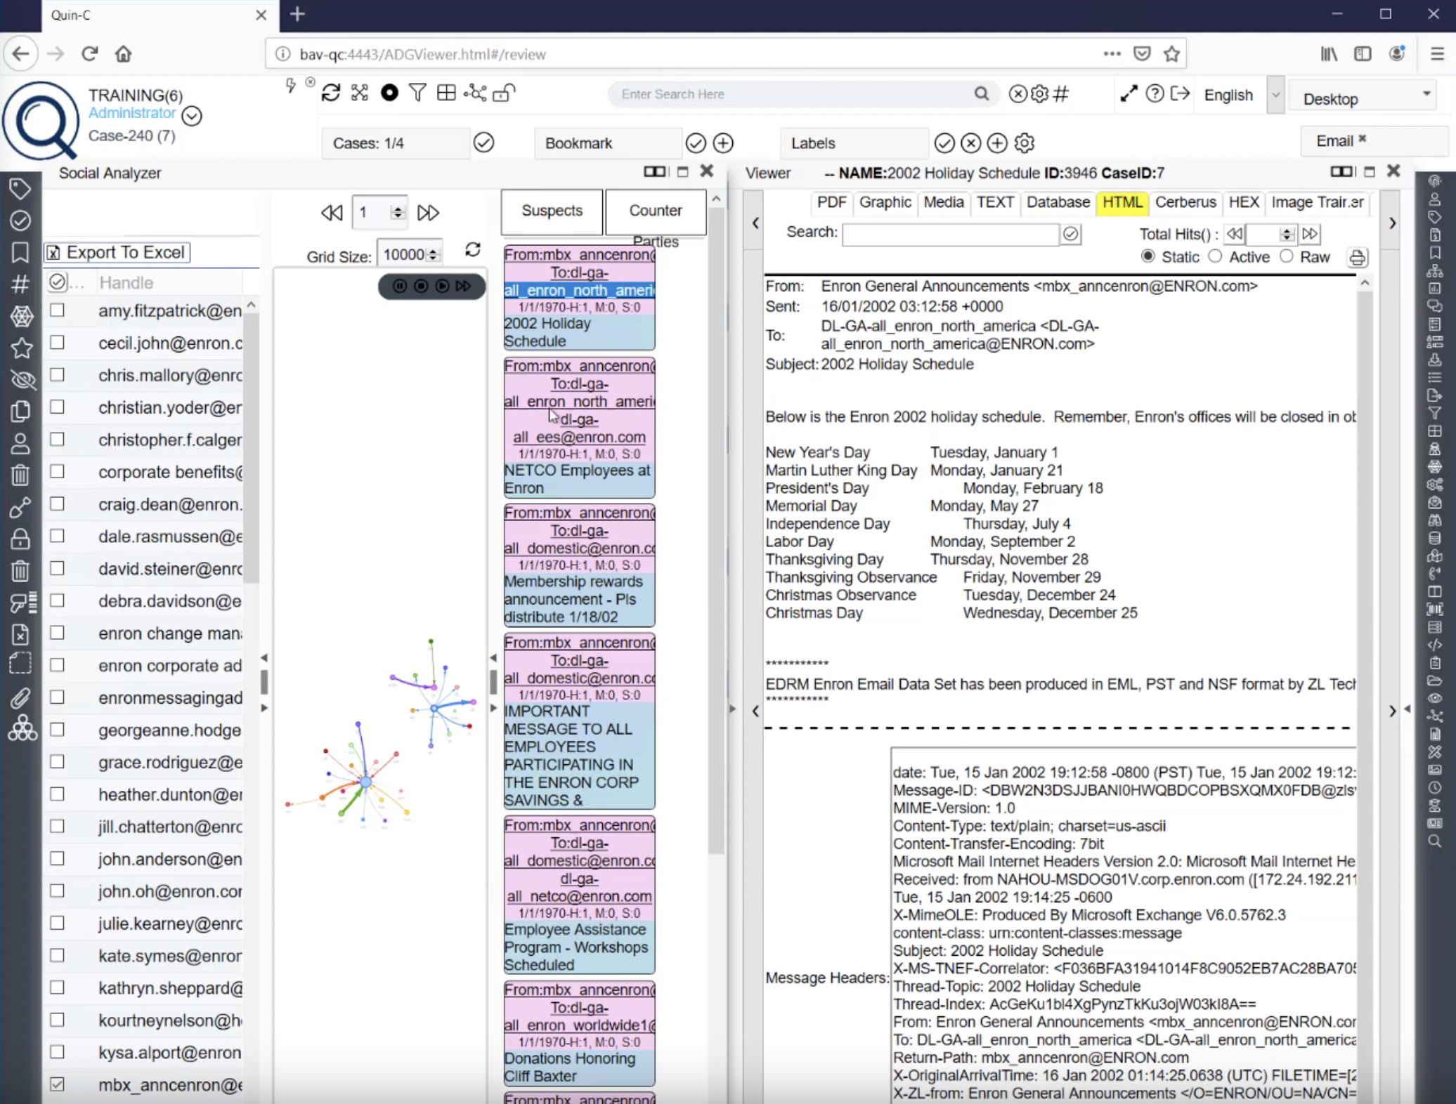This screenshot has width=1456, height=1104.
Task: Click the email cards list scrollbar
Action: pos(715,530)
